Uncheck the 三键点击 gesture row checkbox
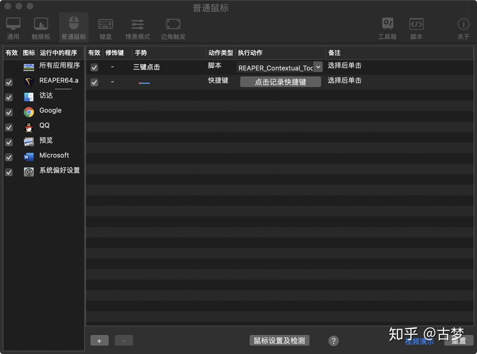 (94, 67)
